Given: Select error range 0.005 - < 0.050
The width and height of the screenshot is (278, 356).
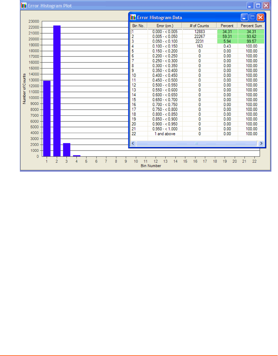Looking at the screenshot, I should (x=165, y=37).
